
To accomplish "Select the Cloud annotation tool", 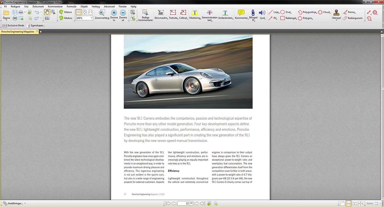I will (324, 12).
